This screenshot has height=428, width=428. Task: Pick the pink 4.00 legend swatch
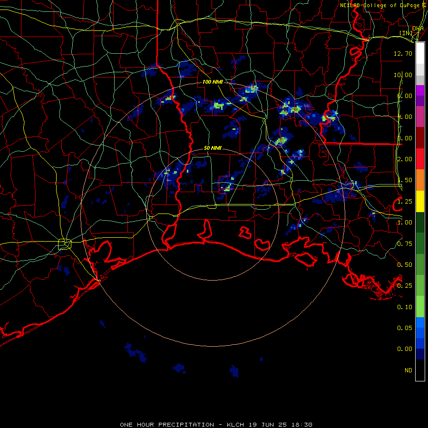tap(420, 117)
